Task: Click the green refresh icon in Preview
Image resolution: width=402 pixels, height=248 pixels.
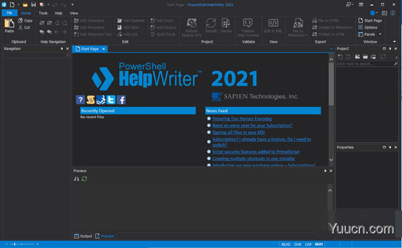Action: point(84,179)
